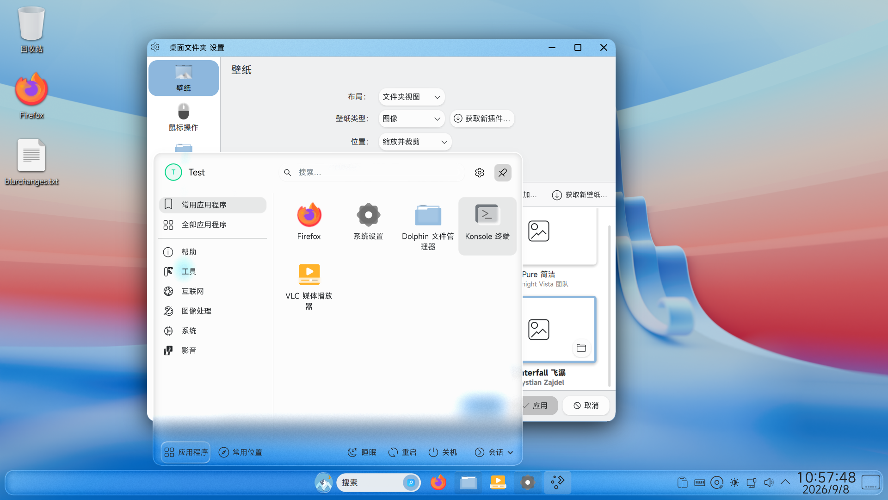Select the Pure 简洁 wallpaper thumbnail
Viewport: 888px width, 500px height.
pos(560,237)
